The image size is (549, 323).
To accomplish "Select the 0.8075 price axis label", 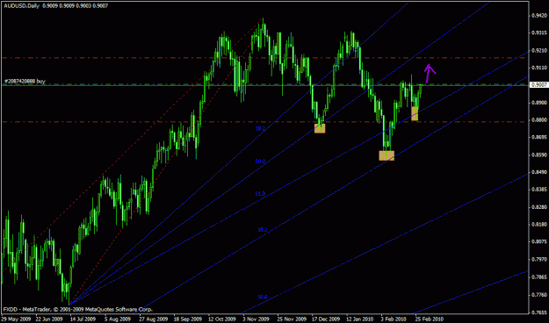I will pos(539,241).
